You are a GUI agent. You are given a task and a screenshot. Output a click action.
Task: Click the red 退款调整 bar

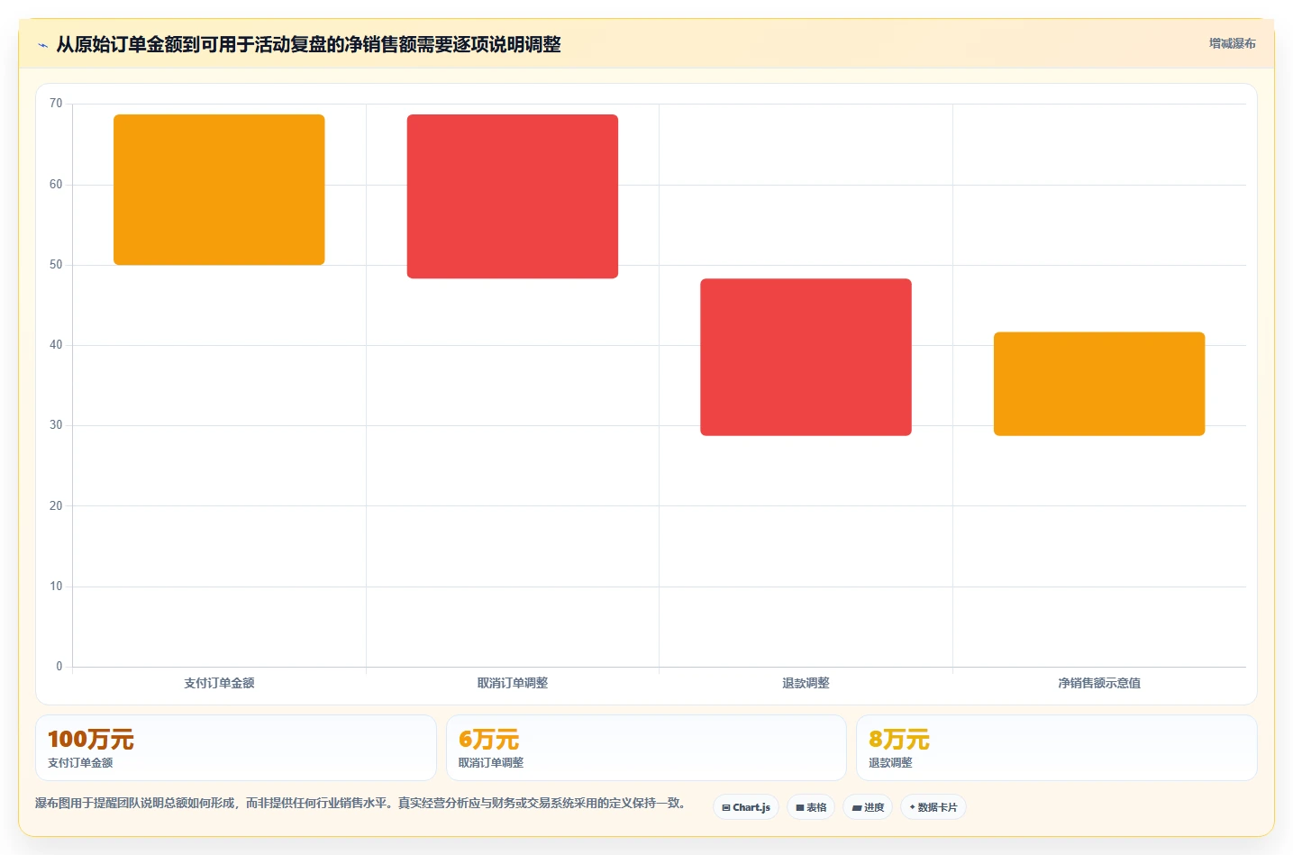(x=806, y=357)
